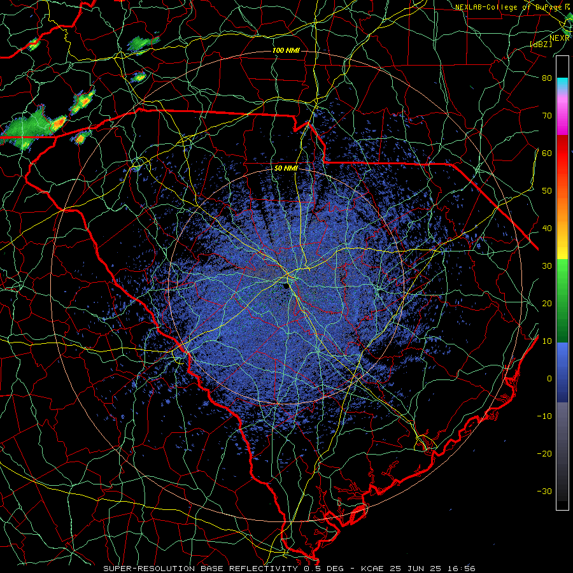573x573 pixels.
Task: Click the "25 JUN 25" date in the caption
Action: pyautogui.click(x=416, y=569)
